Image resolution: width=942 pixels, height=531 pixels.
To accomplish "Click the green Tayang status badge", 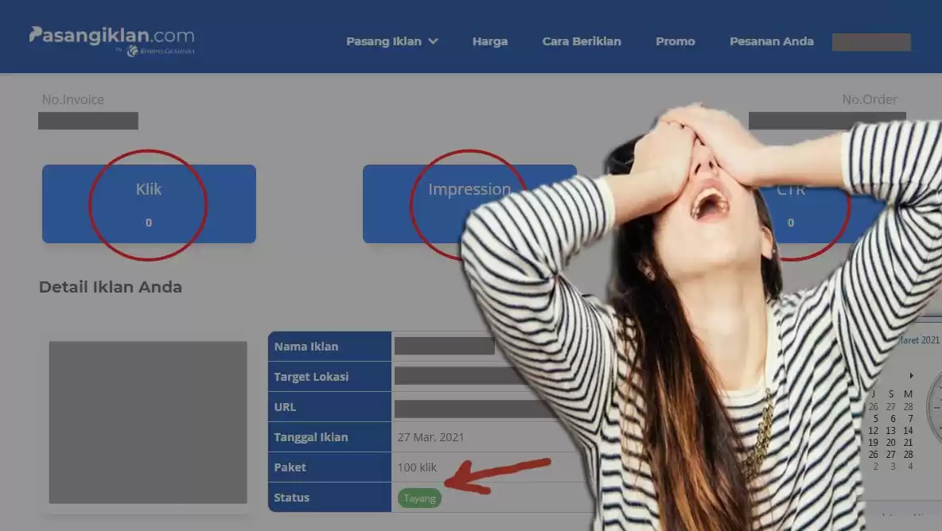I will [x=419, y=498].
